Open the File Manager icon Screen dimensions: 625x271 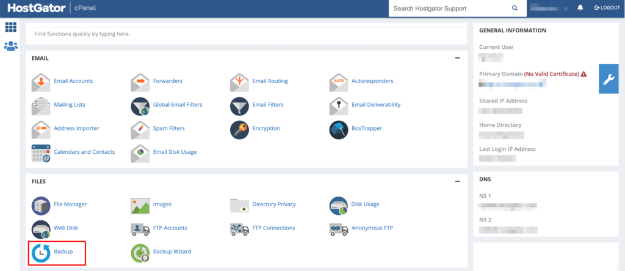[41, 204]
